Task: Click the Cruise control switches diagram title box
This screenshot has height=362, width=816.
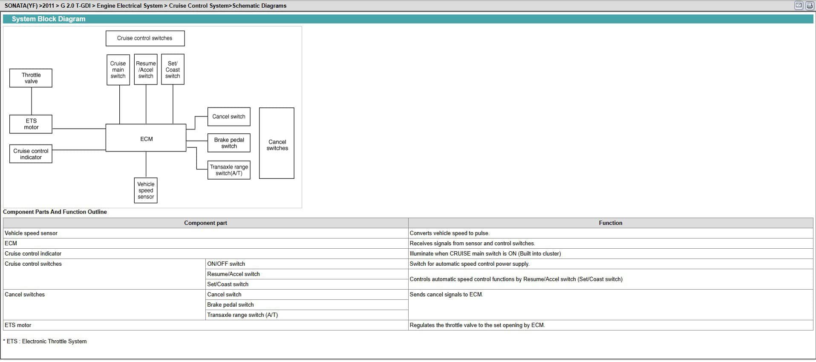Action: [145, 38]
